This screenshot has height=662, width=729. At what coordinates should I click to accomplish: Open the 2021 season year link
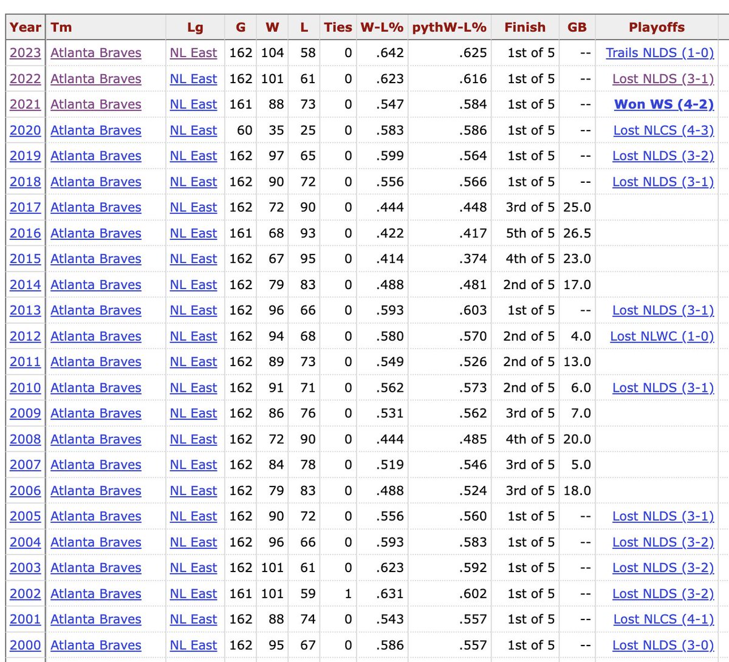[x=26, y=104]
